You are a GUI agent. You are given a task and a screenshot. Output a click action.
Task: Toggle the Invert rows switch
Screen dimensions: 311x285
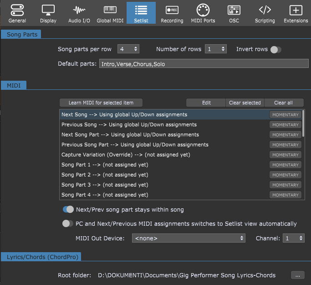275,50
